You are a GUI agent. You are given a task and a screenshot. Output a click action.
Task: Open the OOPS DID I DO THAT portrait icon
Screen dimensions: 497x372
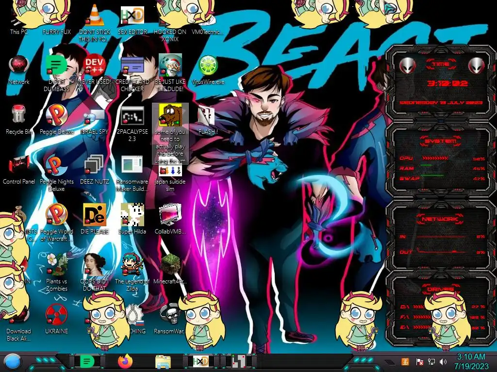click(95, 264)
